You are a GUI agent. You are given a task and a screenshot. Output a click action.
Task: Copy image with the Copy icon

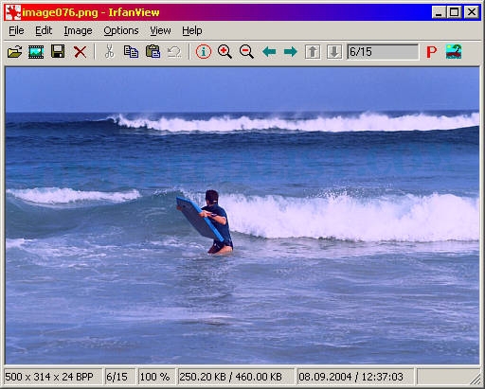point(131,52)
